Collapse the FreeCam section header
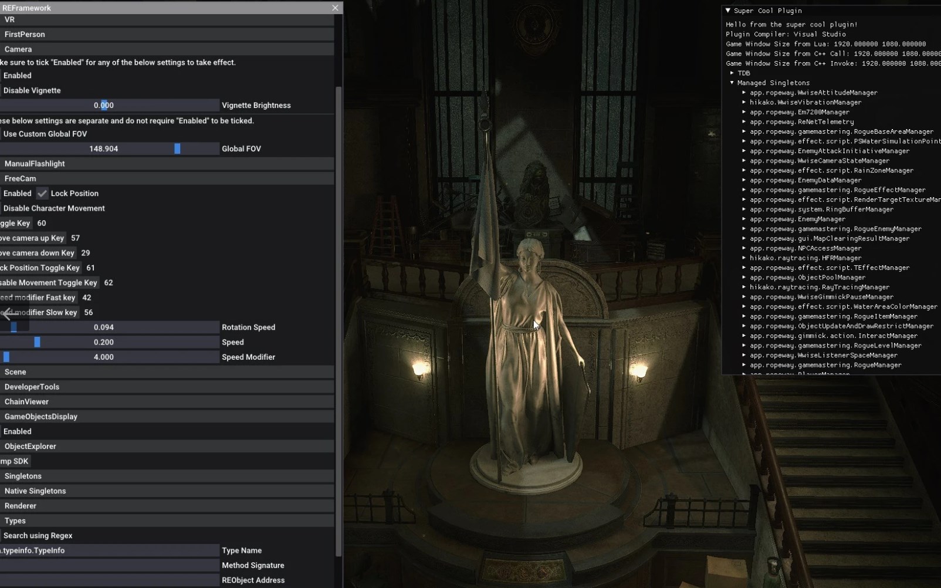941x588 pixels. click(167, 178)
